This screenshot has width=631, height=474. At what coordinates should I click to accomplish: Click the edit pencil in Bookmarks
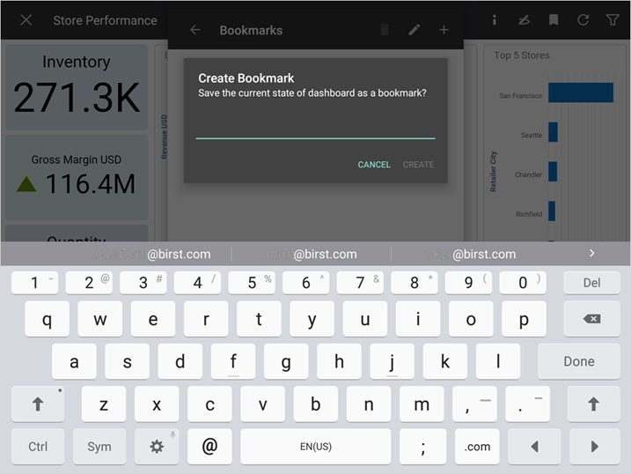point(414,30)
